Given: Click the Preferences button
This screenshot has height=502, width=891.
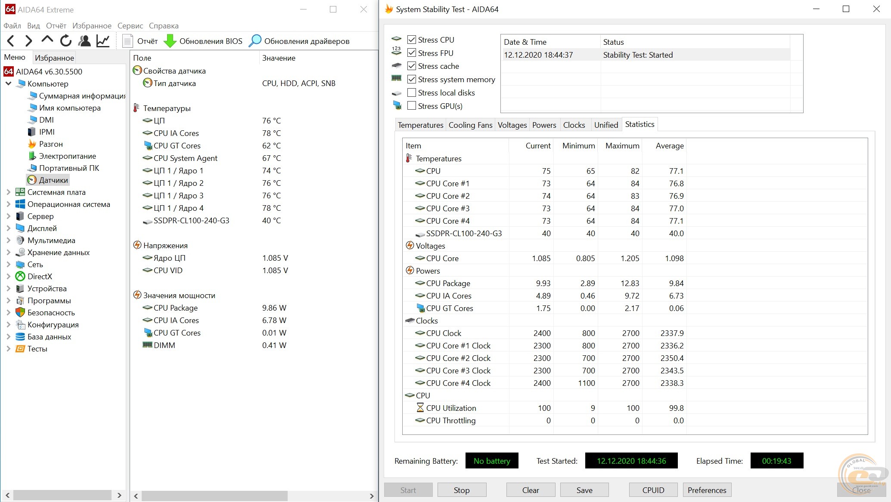Looking at the screenshot, I should click(707, 490).
